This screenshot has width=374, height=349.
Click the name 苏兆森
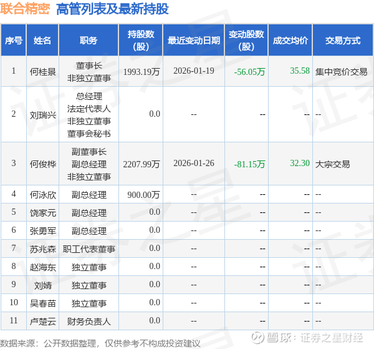click(42, 249)
